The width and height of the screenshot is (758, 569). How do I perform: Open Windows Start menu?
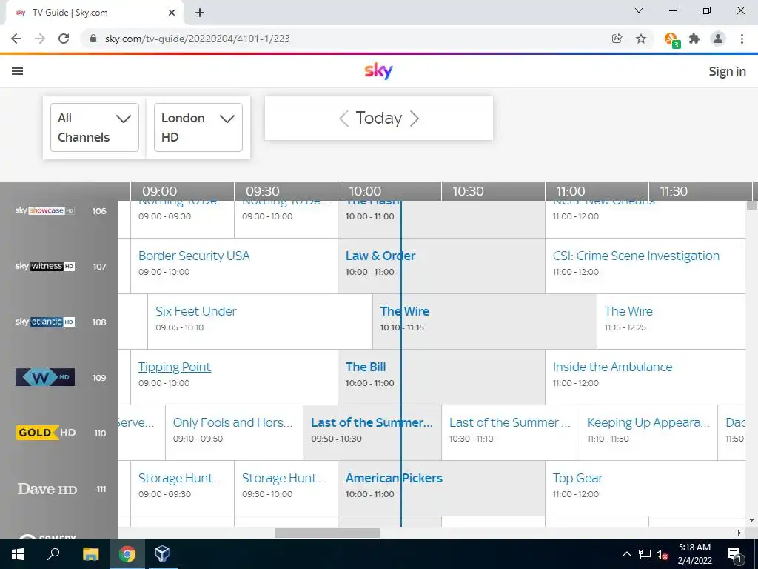(x=18, y=554)
